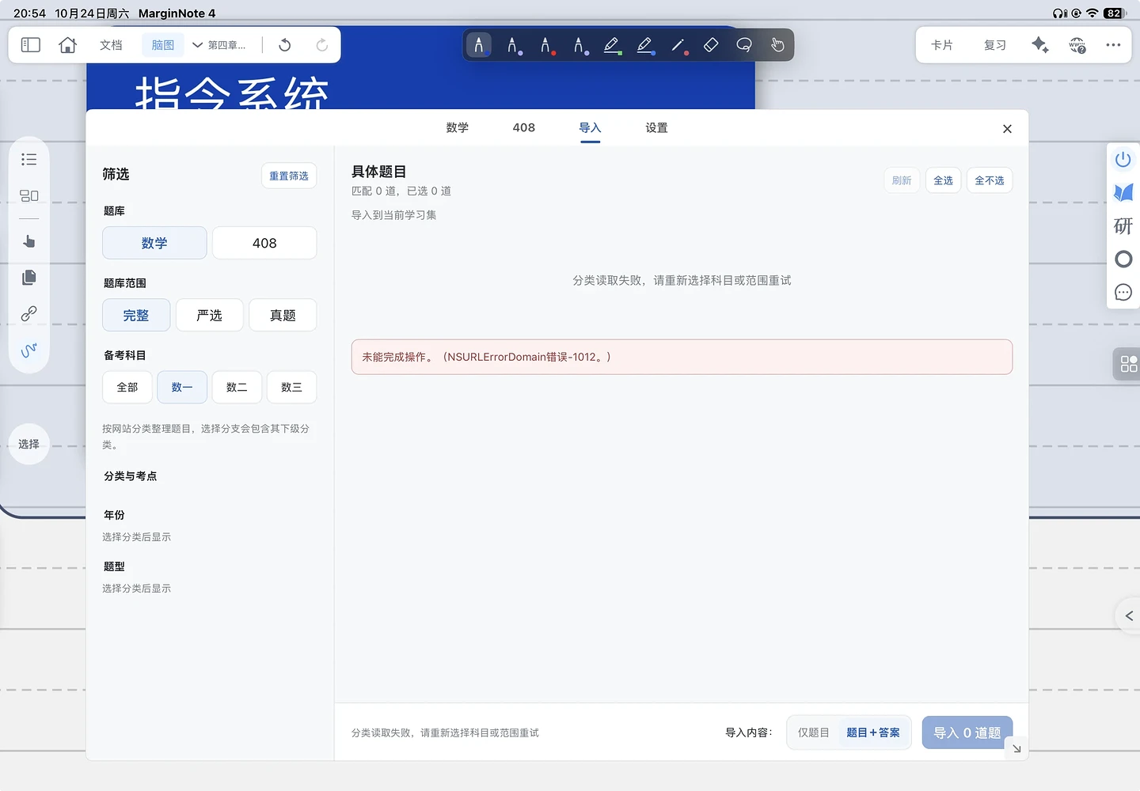
Task: Open the card layout icon in sidebar
Action: [29, 195]
